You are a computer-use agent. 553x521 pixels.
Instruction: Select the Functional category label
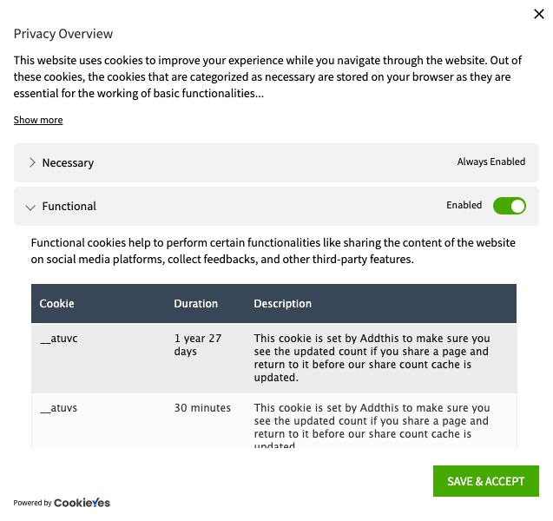[x=69, y=207]
